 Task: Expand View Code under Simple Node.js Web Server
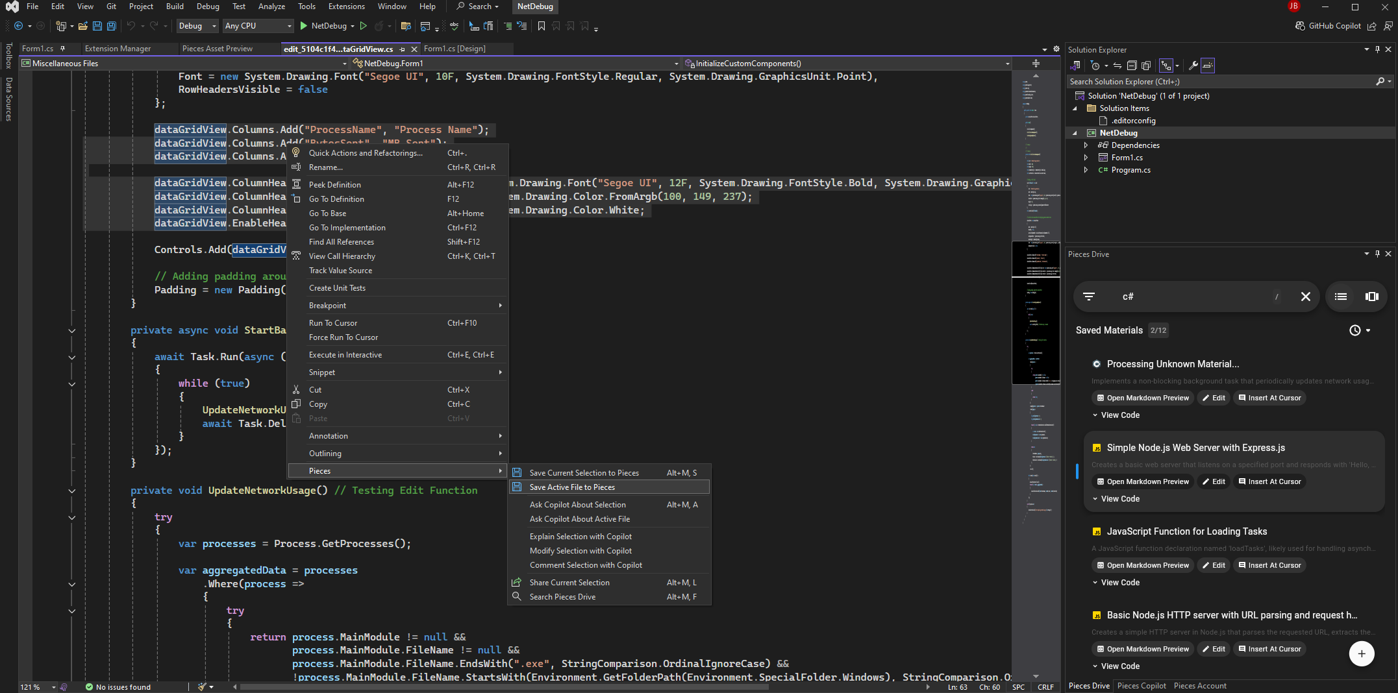click(x=1116, y=499)
